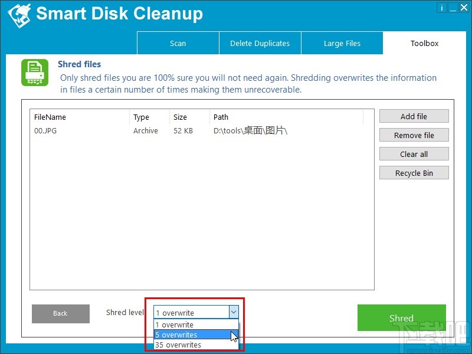This screenshot has width=472, height=354.
Task: Choose the 35 overwrites option
Action: tap(196, 345)
